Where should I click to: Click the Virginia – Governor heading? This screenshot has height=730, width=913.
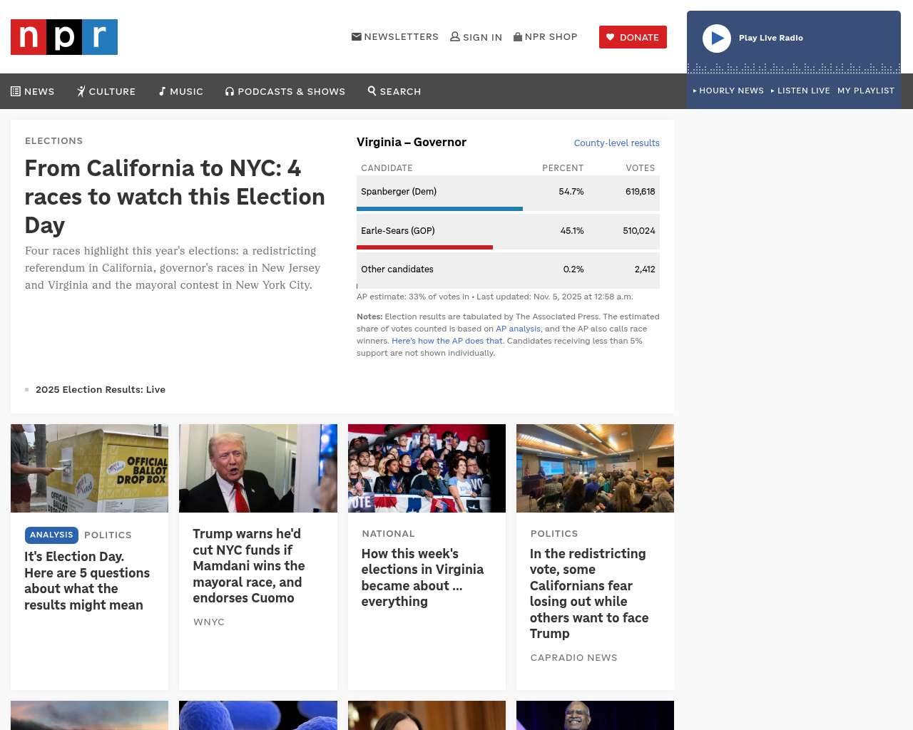coord(412,142)
